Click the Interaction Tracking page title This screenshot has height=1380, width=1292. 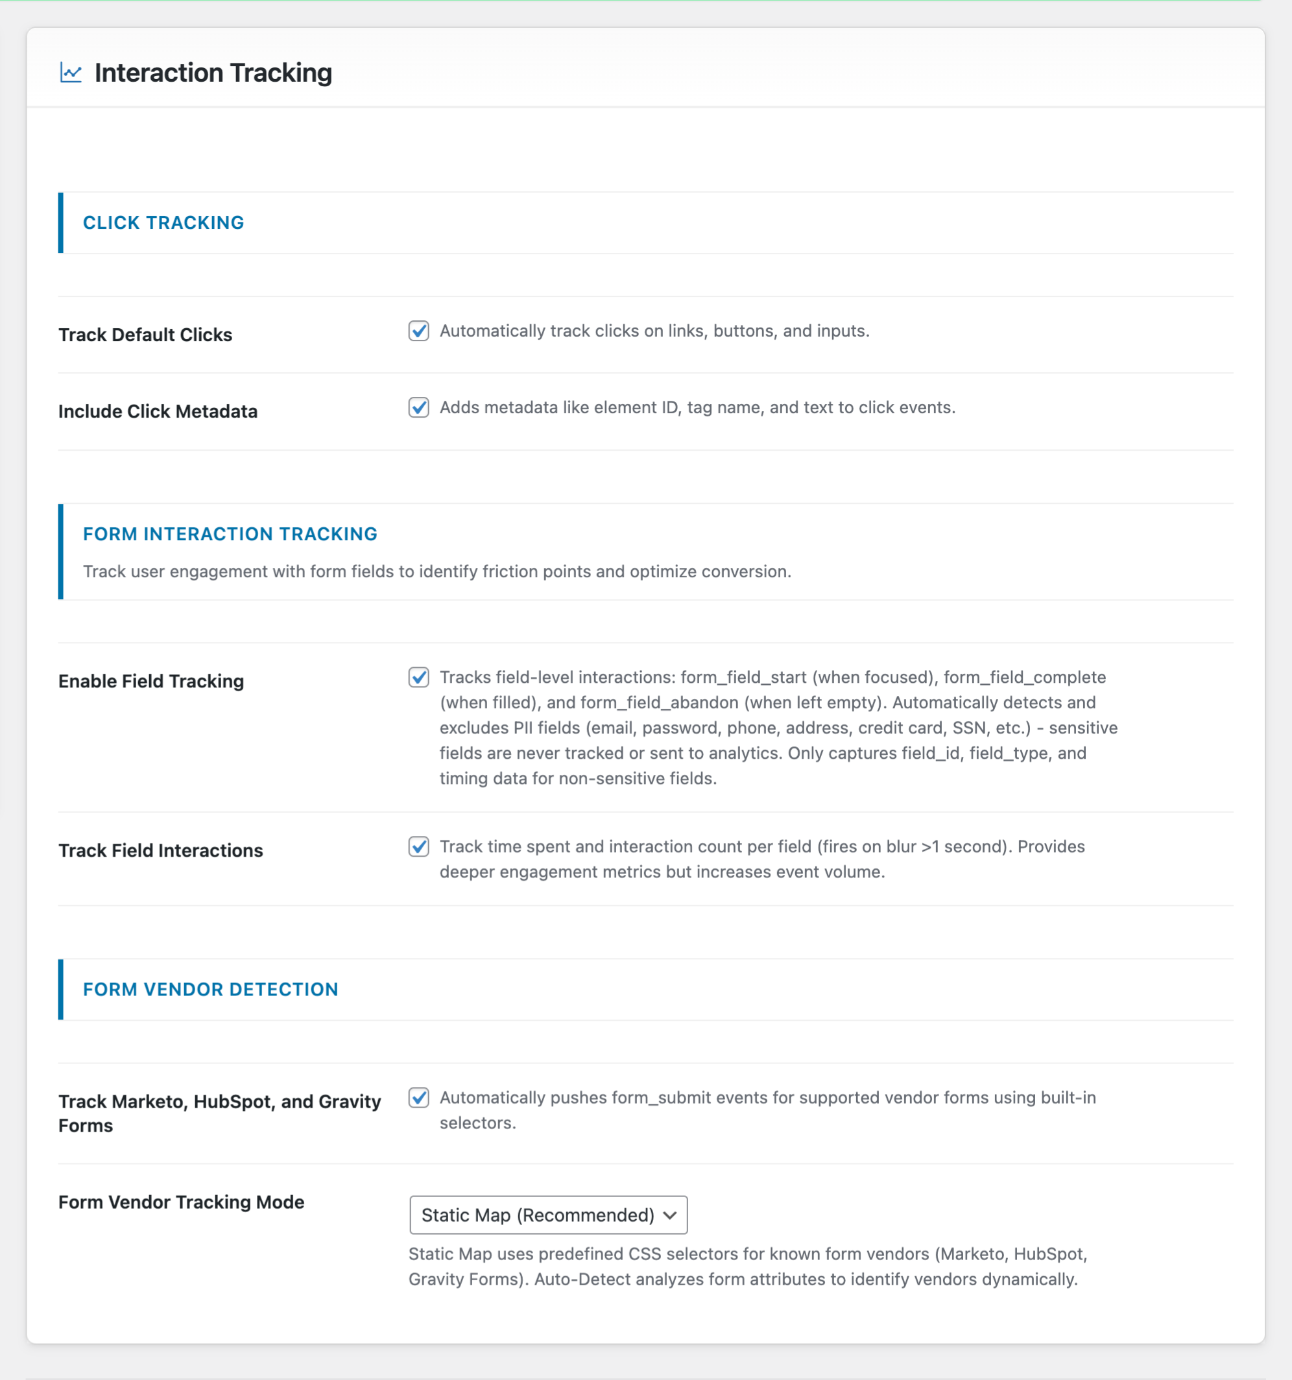213,71
